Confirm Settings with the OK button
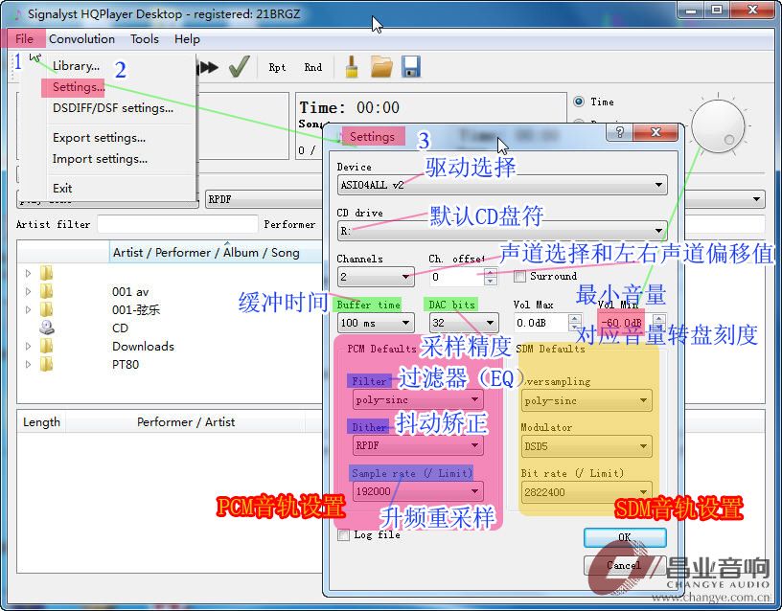 625,538
